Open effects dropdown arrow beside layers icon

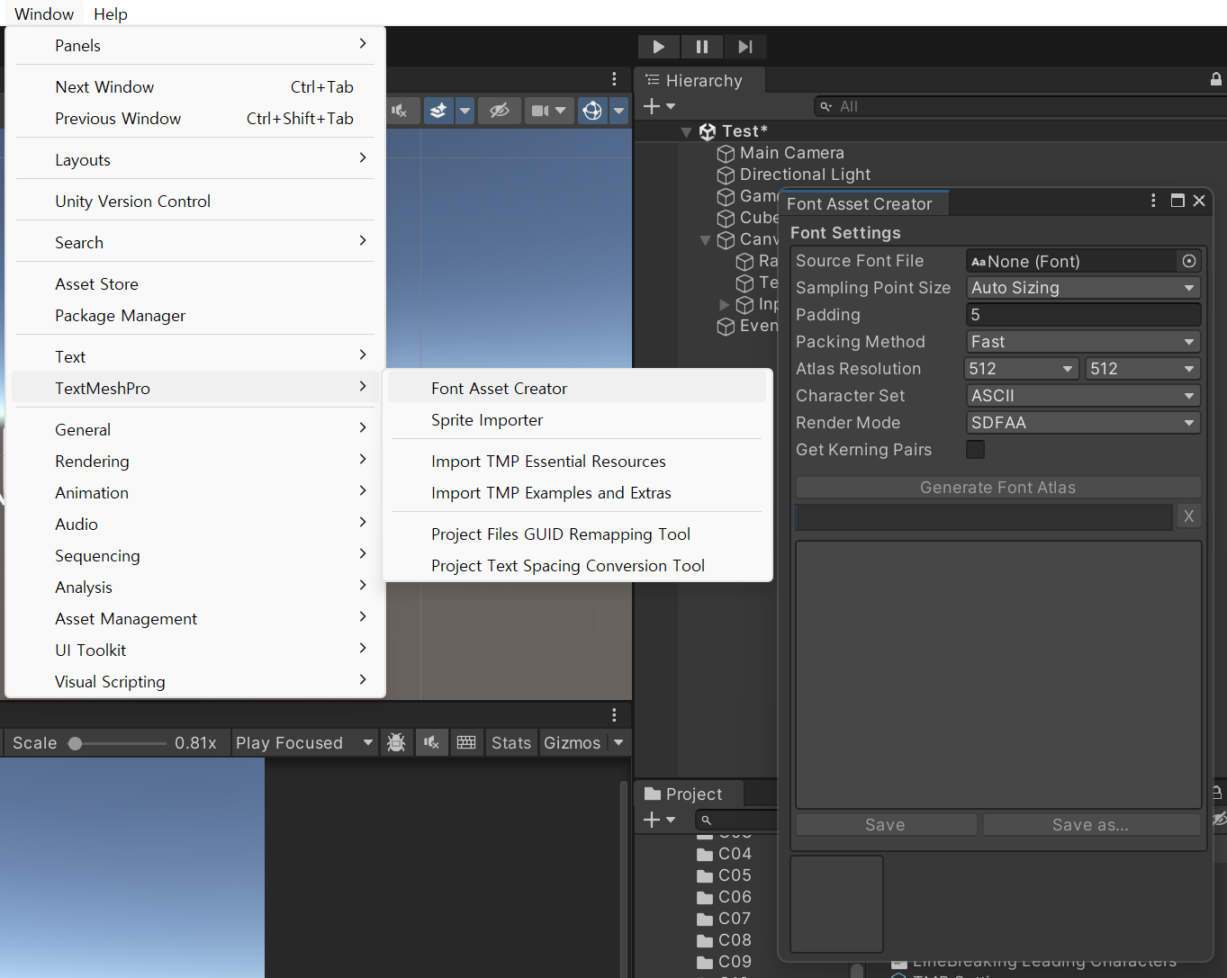point(465,111)
